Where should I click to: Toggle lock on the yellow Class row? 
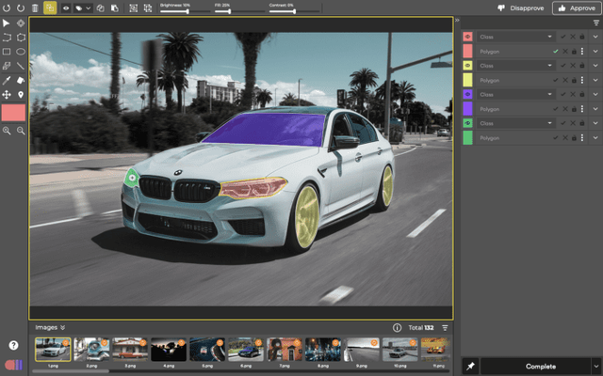pos(582,66)
